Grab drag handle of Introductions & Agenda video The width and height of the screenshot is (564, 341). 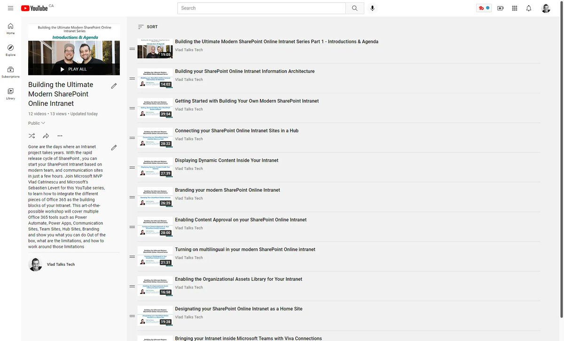pos(132,48)
